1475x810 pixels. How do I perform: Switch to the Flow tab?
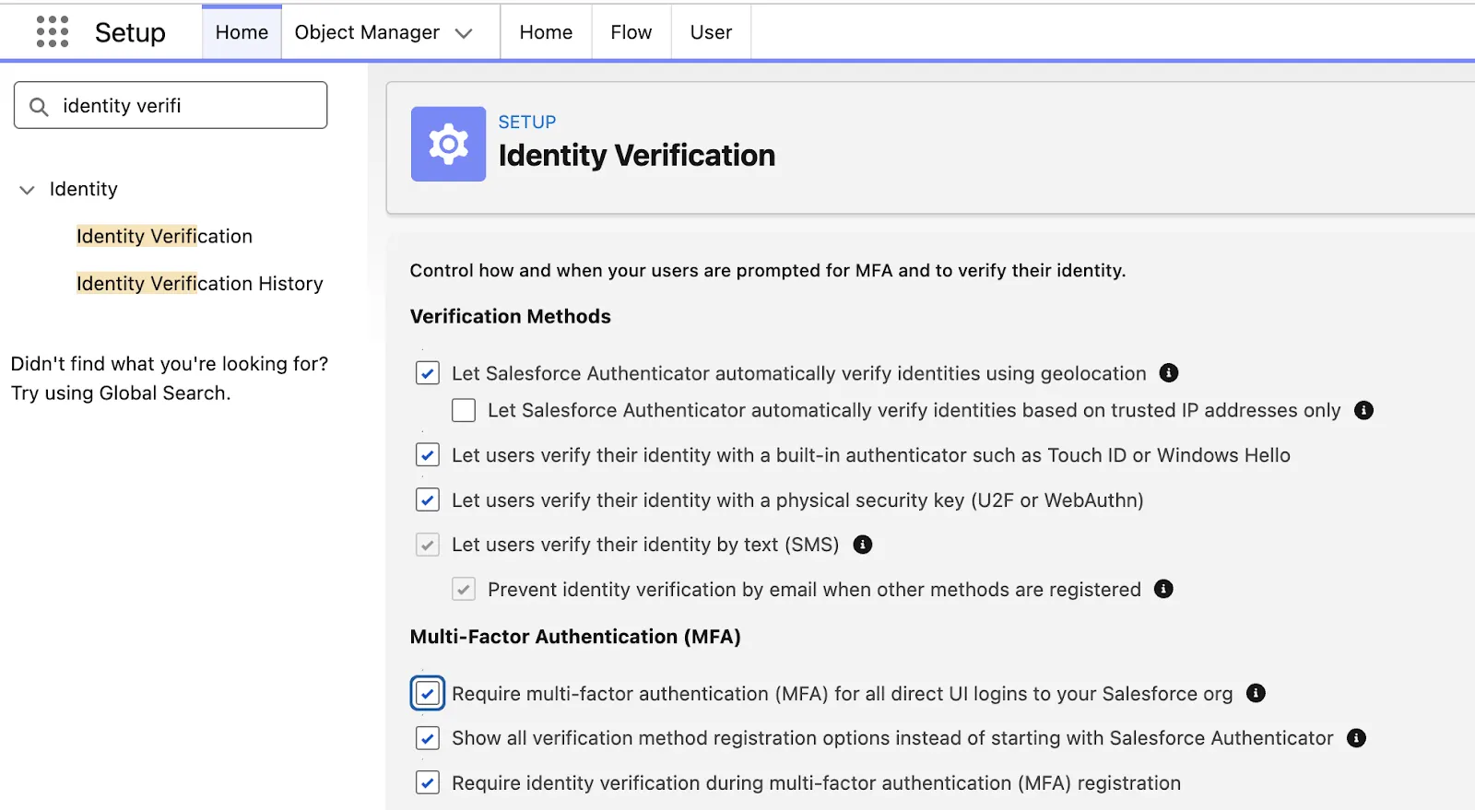tap(631, 32)
